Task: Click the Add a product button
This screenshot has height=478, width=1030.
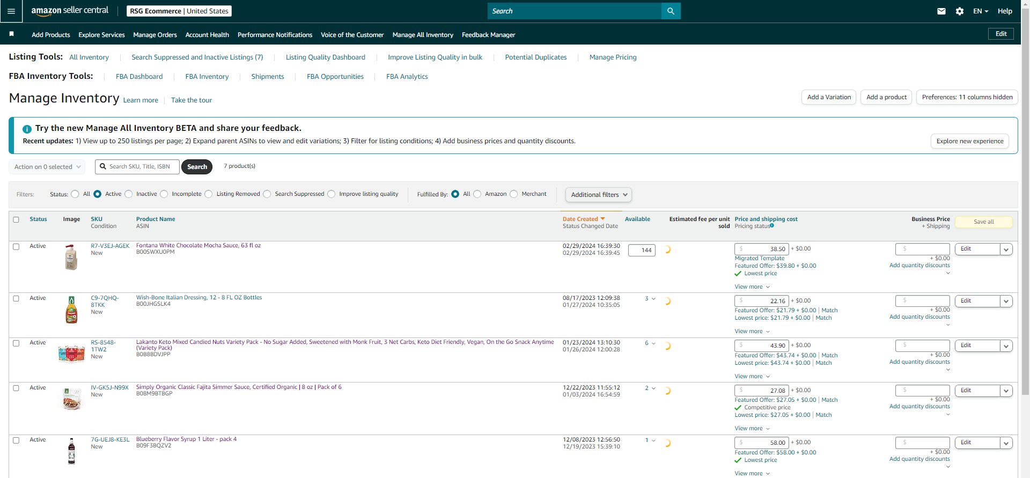Action: [x=886, y=97]
